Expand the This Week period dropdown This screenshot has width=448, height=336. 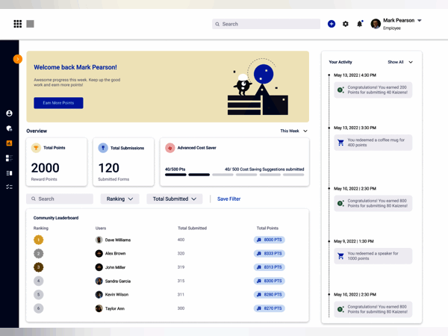click(x=293, y=131)
